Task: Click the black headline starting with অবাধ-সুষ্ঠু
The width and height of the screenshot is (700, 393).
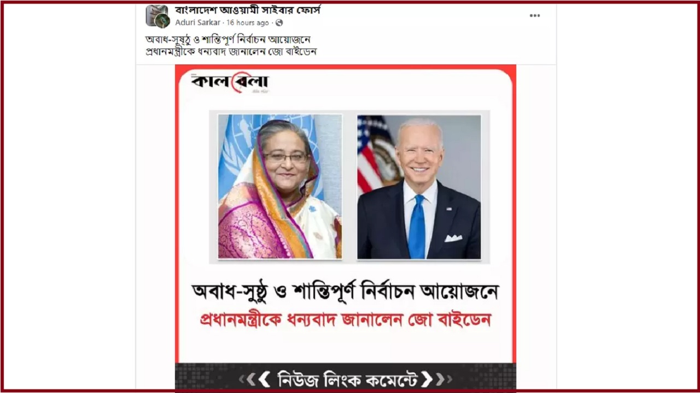Action: point(345,292)
